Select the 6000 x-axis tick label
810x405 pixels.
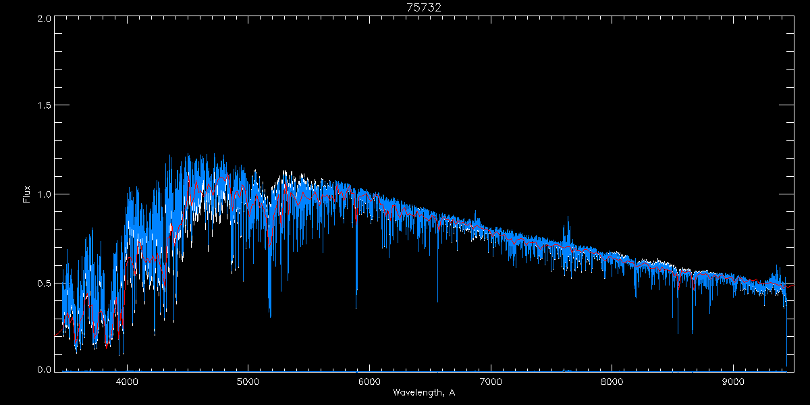click(x=369, y=380)
